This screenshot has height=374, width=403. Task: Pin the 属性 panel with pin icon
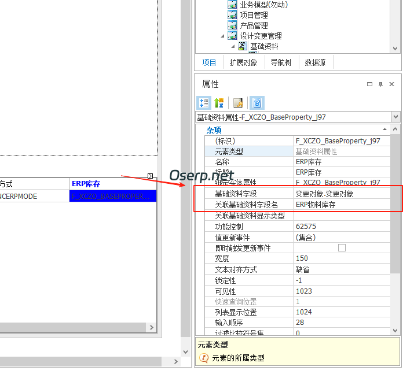click(x=380, y=84)
